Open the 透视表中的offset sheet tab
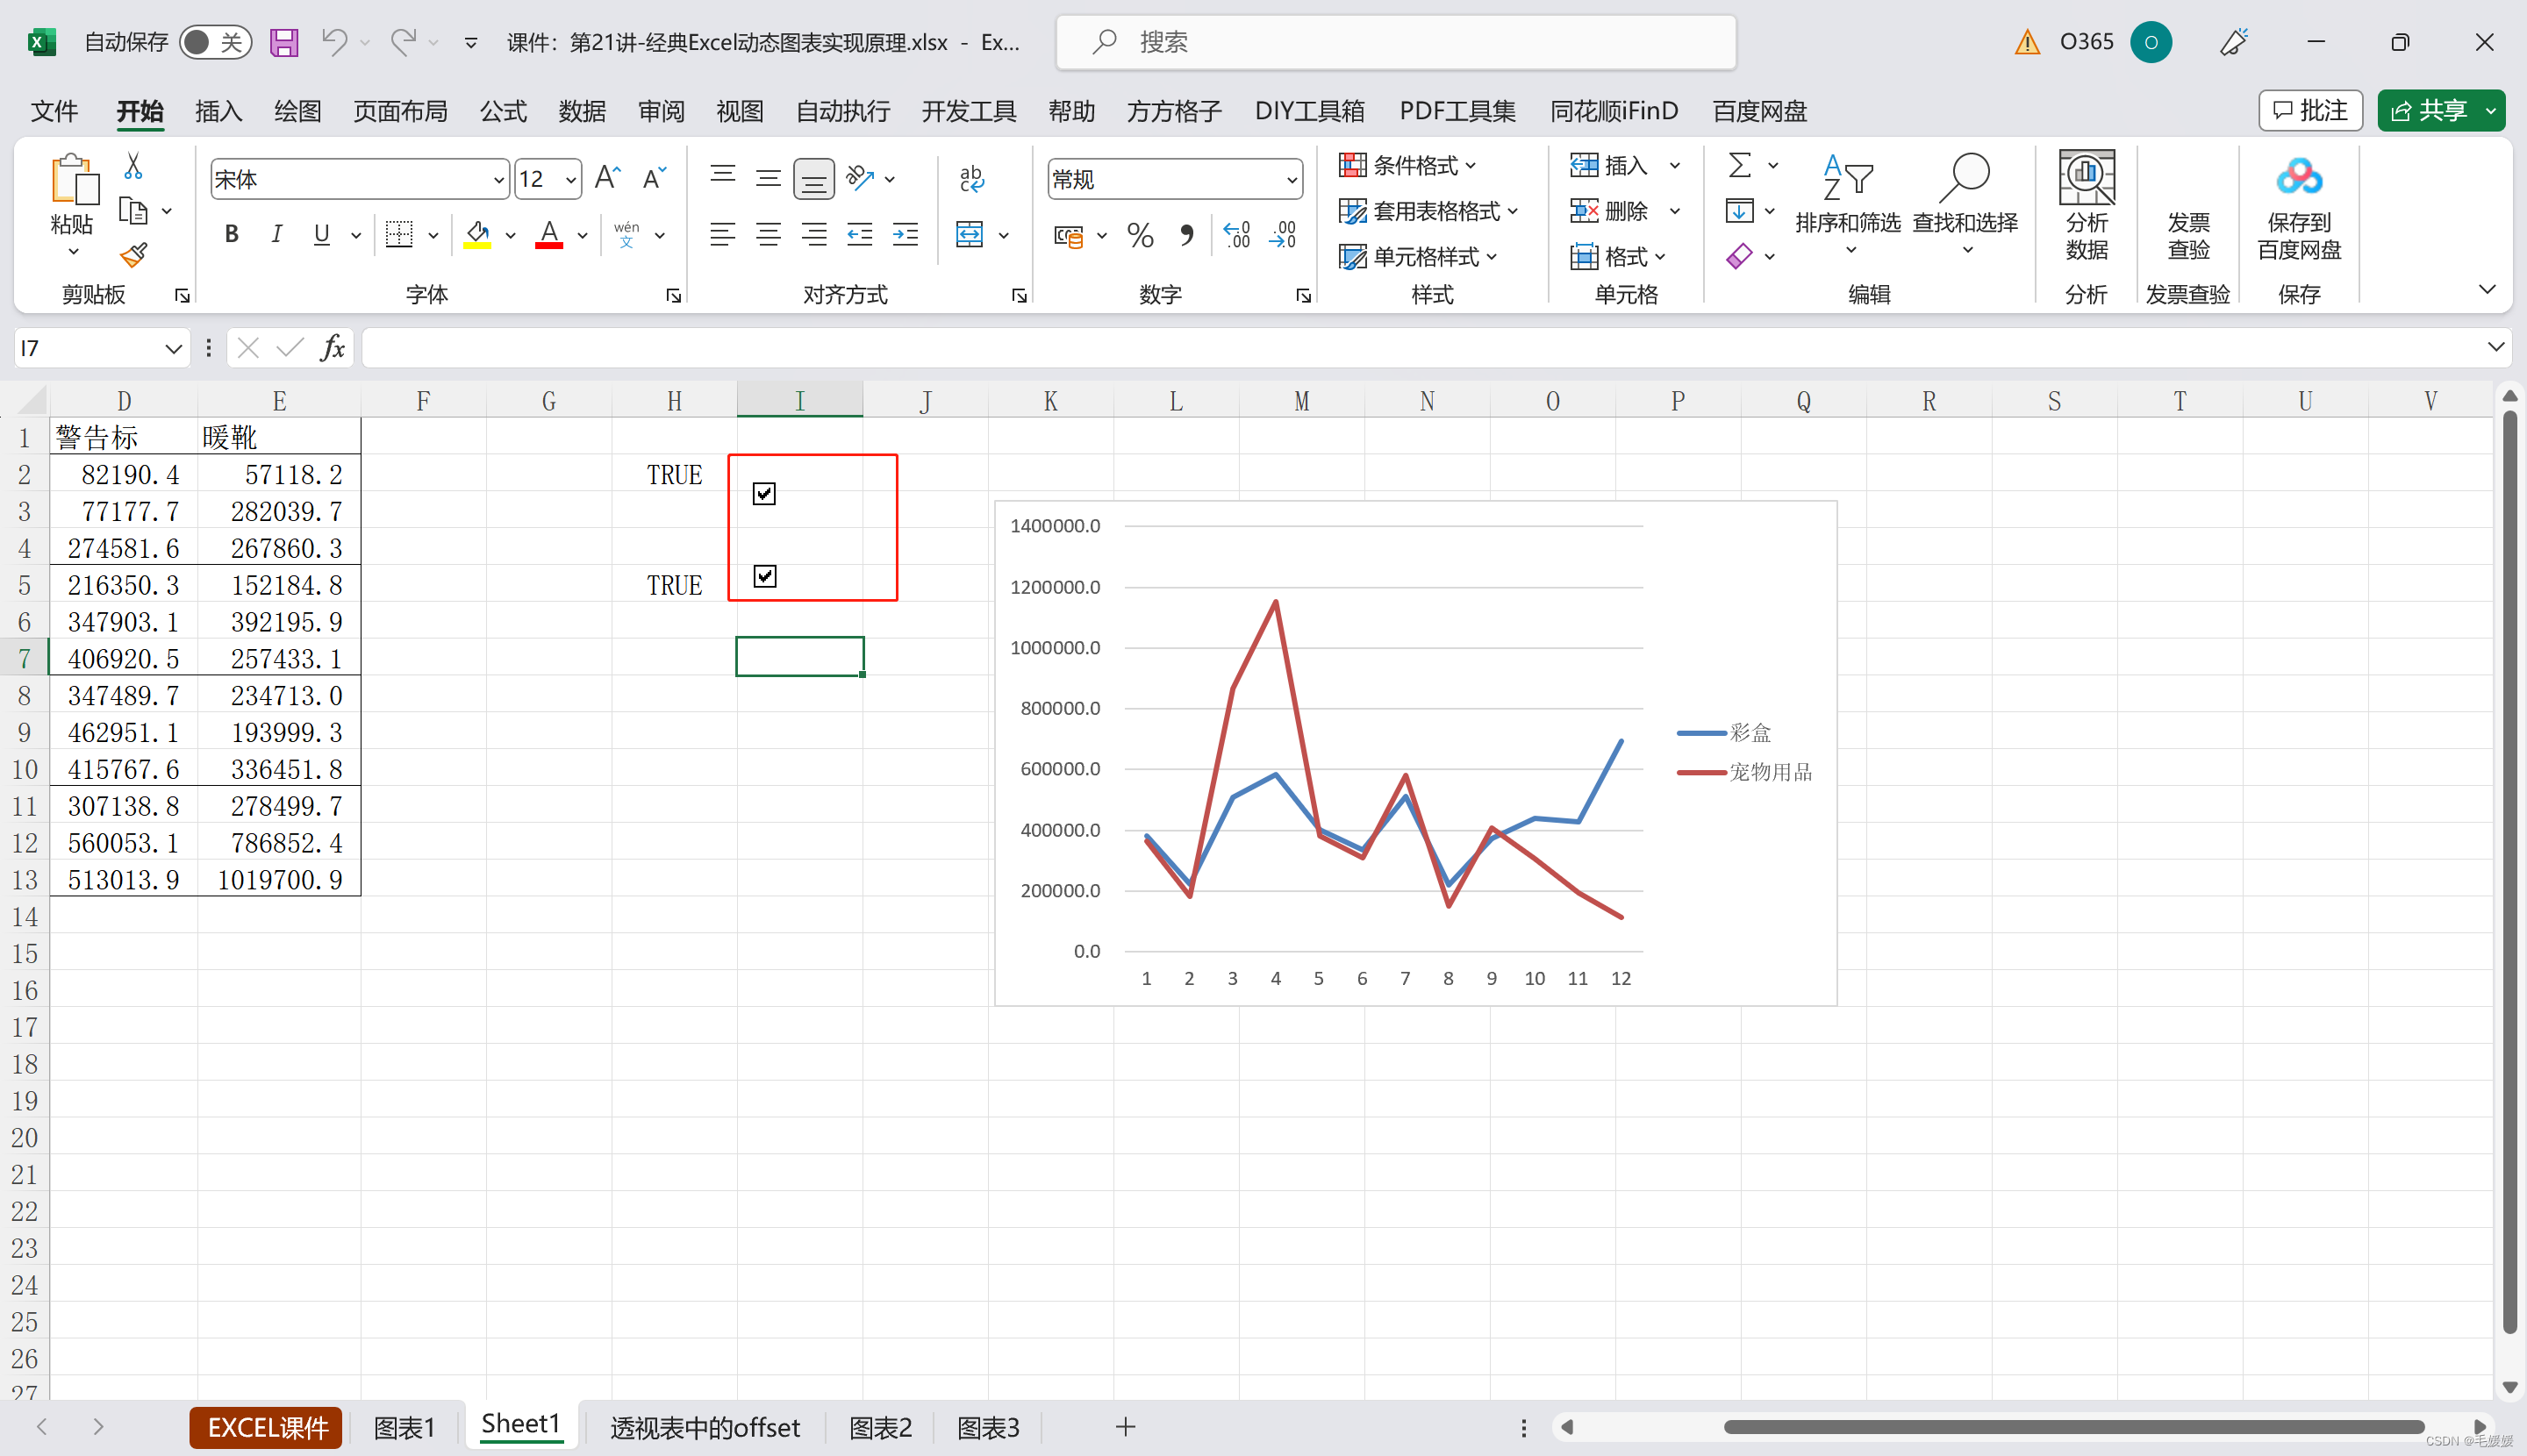This screenshot has width=2527, height=1456. coord(705,1427)
